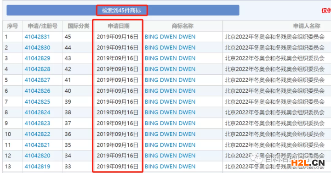This screenshot has width=331, height=173.
Task: Click the 国际分类 column header
Action: tap(78, 26)
